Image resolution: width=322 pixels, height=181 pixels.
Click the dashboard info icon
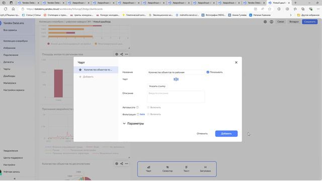pyautogui.click(x=272, y=22)
